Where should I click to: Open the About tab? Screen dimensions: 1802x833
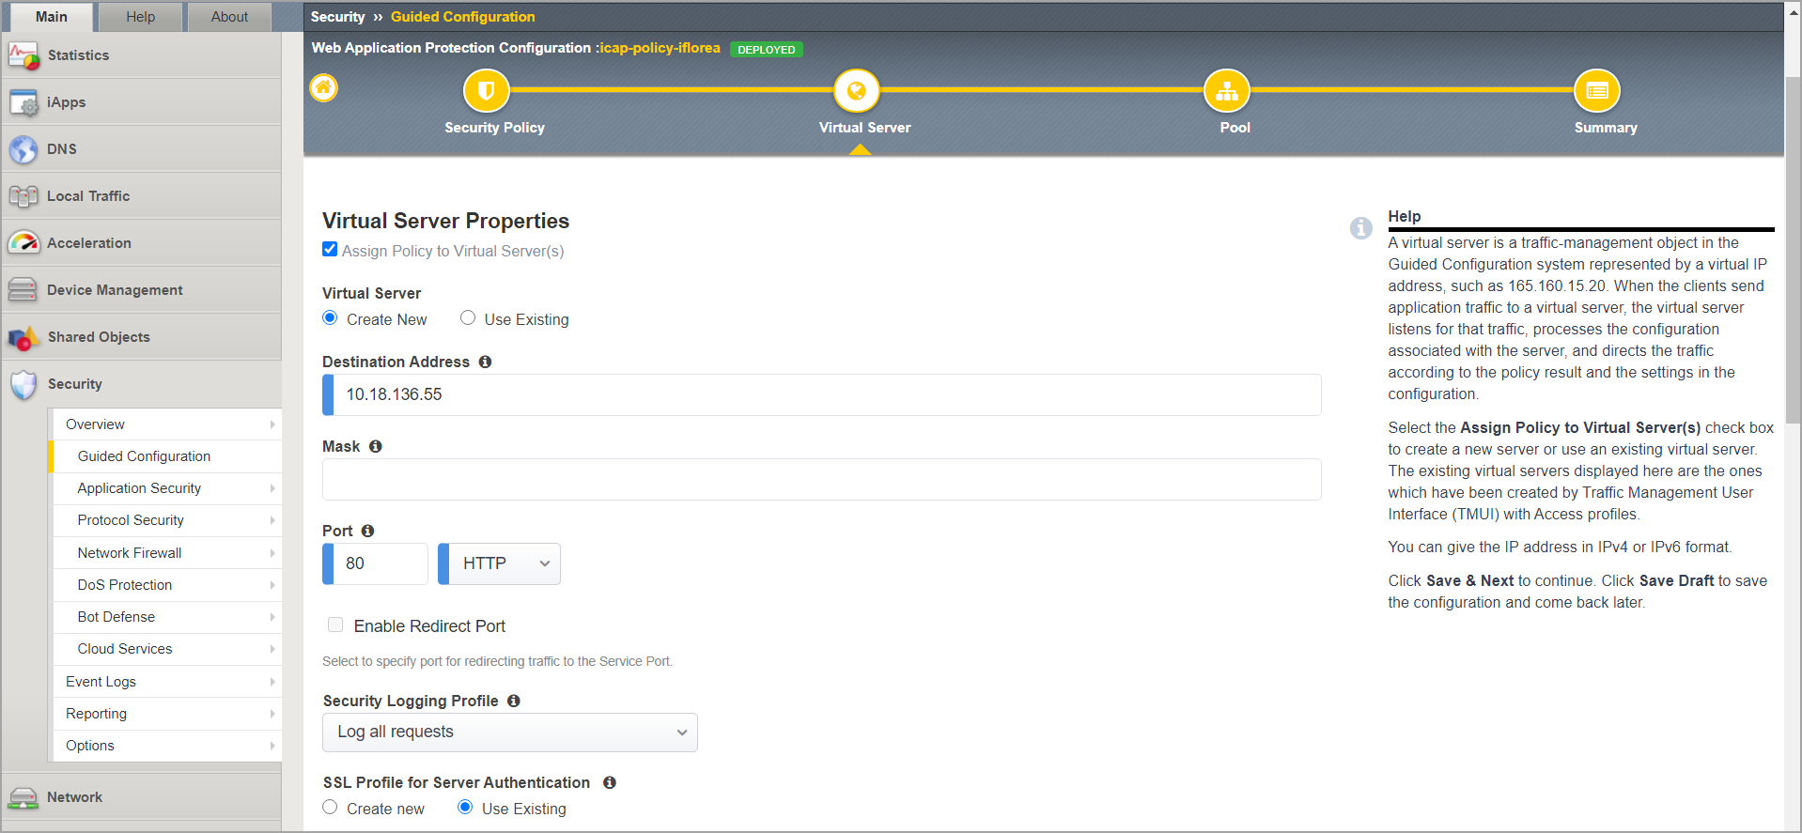[229, 17]
